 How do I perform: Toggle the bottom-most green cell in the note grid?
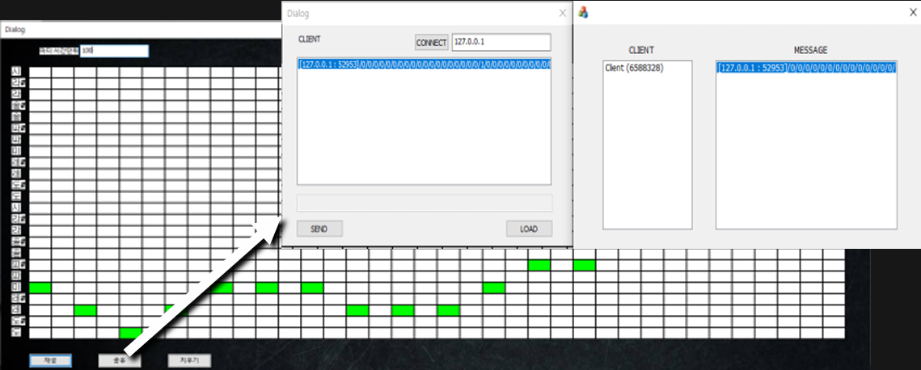pyautogui.click(x=131, y=333)
